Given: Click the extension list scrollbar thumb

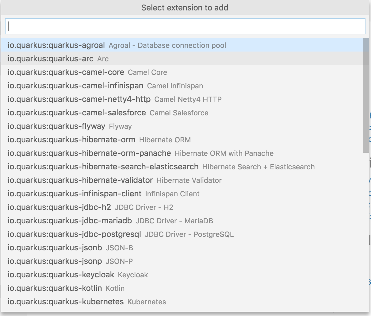Looking at the screenshot, I should coord(366,95).
